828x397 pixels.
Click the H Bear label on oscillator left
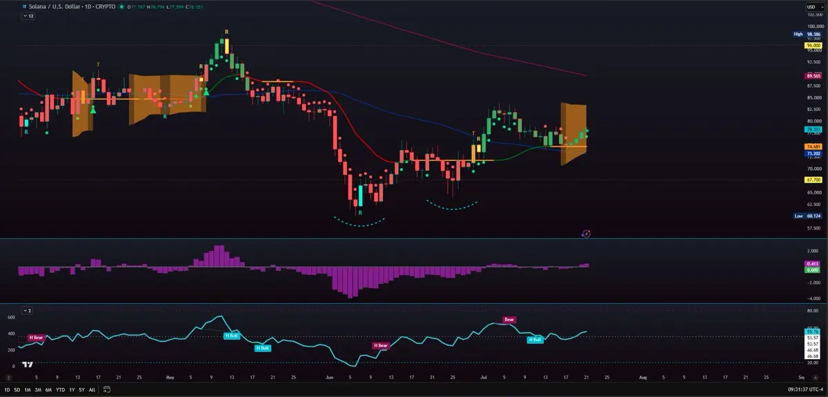34,338
